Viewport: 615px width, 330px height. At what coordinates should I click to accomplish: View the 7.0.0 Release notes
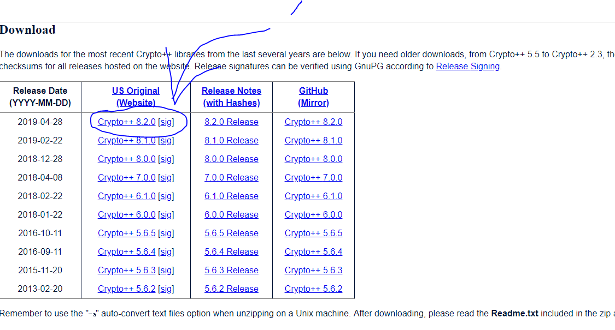(x=231, y=177)
